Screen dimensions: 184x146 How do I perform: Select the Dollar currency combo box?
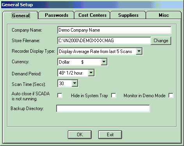click(x=82, y=62)
